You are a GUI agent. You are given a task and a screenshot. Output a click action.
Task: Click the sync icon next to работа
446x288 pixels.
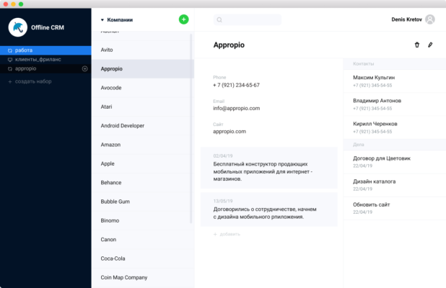tap(9, 50)
